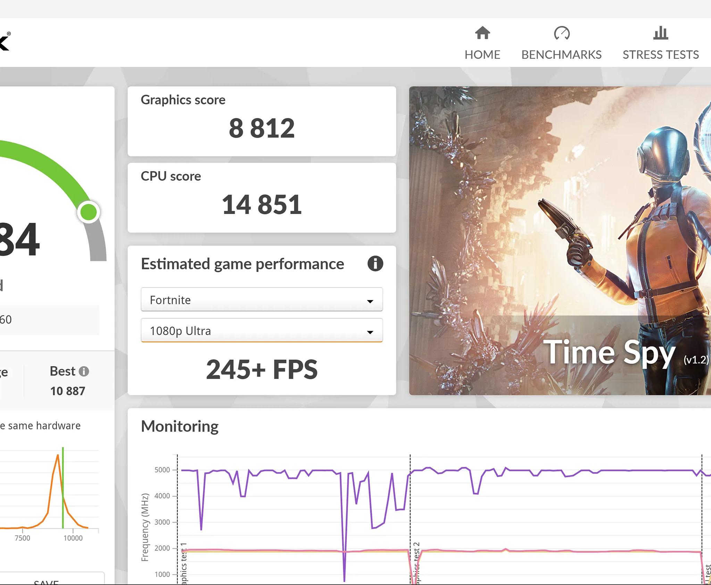
Task: Click the Home house icon
Action: [482, 33]
